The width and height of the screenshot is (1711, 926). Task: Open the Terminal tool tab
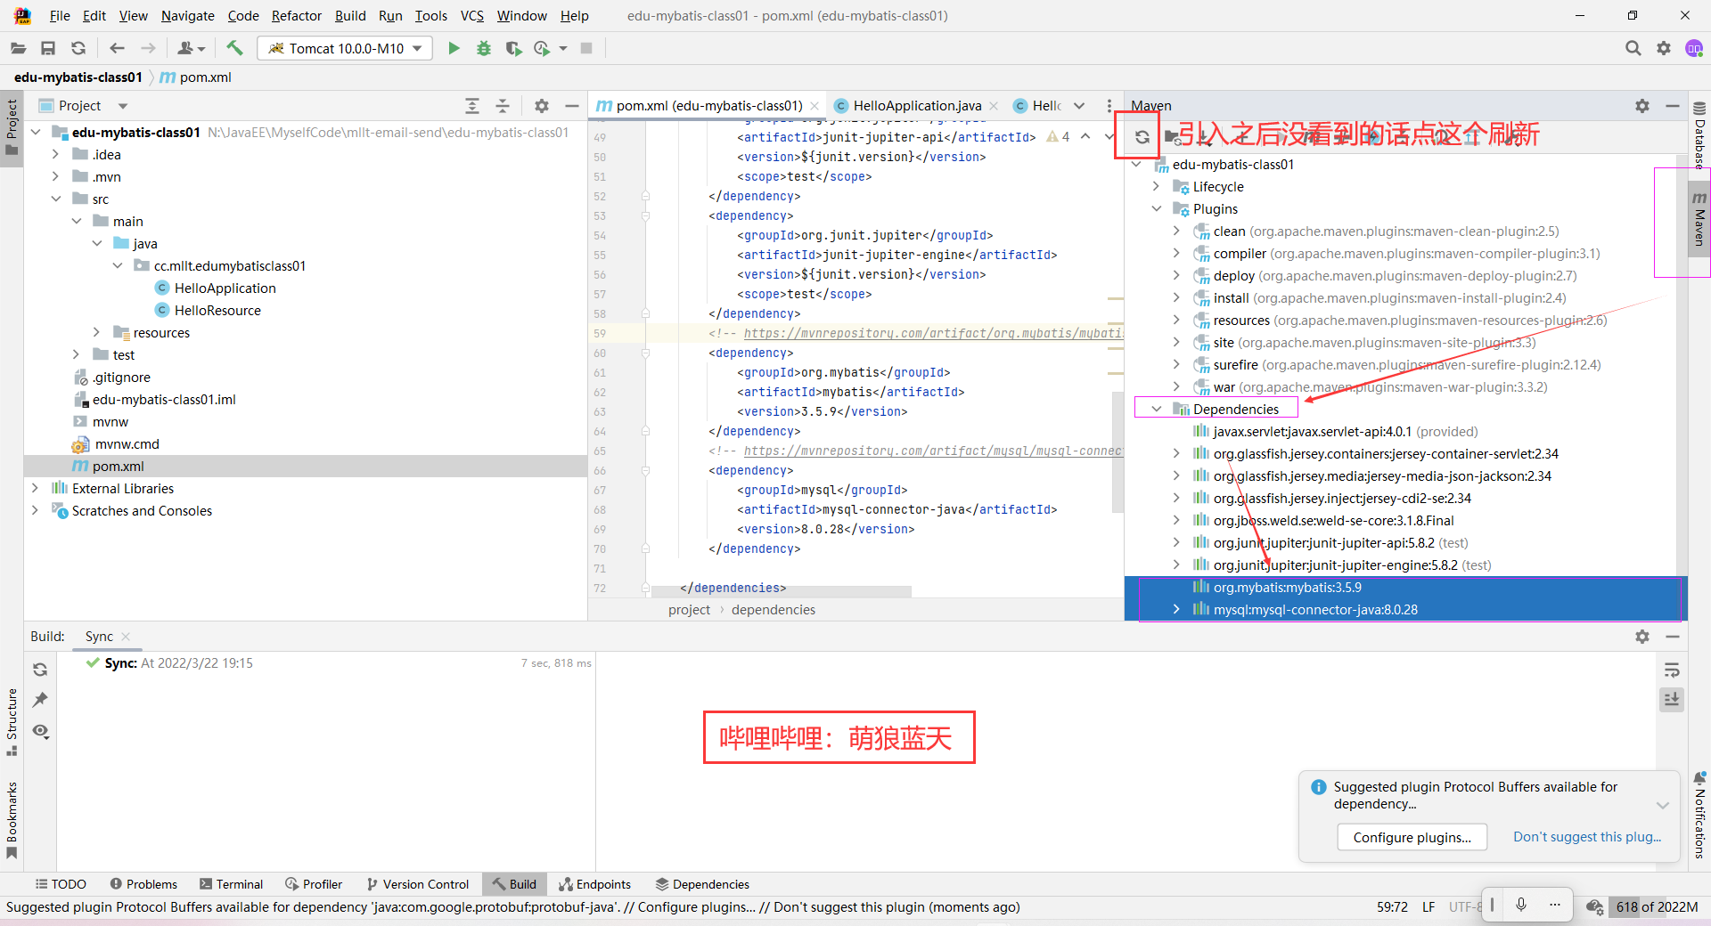coord(232,884)
